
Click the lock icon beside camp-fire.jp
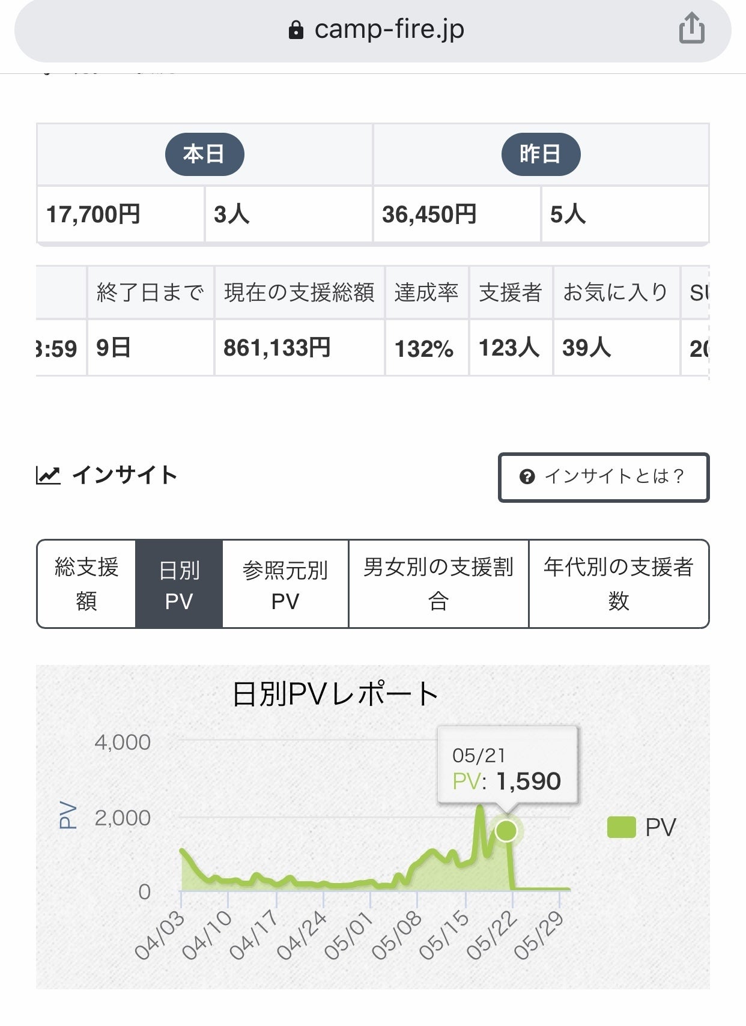(296, 29)
